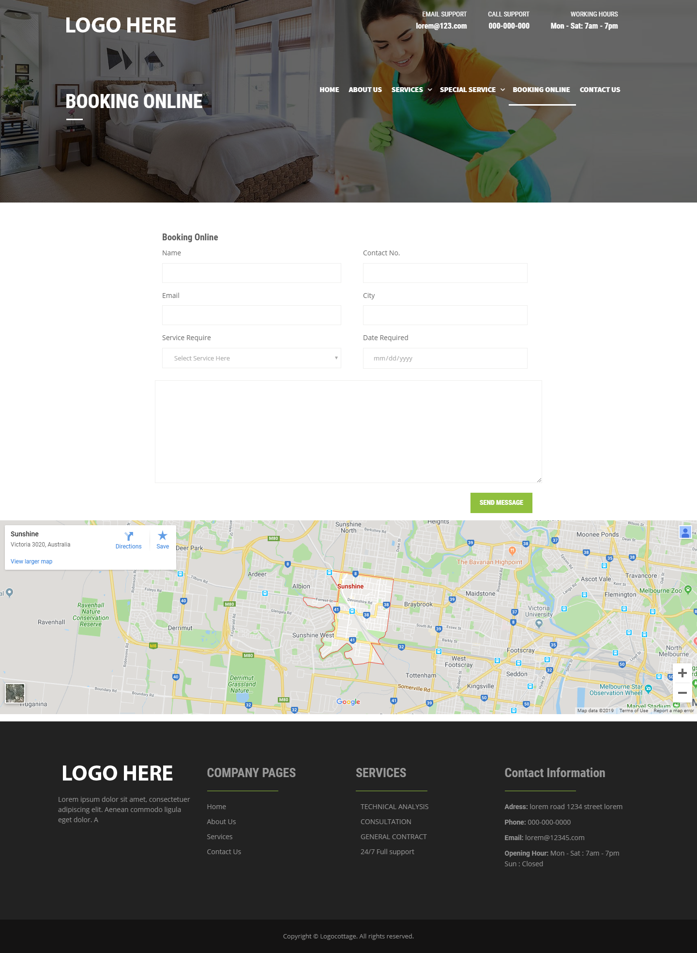Expand the Services menu chevron
This screenshot has width=697, height=953.
coord(430,90)
